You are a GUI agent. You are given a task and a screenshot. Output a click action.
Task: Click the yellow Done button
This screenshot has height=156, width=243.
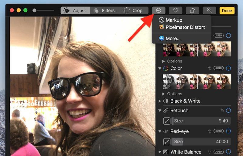pyautogui.click(x=227, y=10)
